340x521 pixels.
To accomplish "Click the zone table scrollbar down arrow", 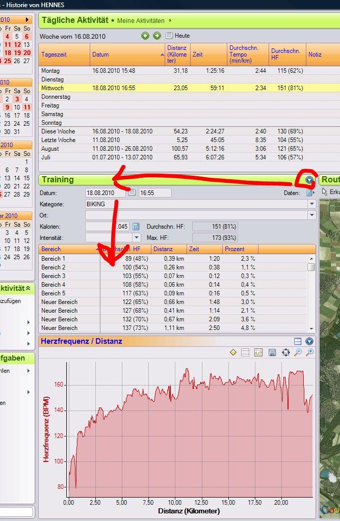I will [x=311, y=328].
